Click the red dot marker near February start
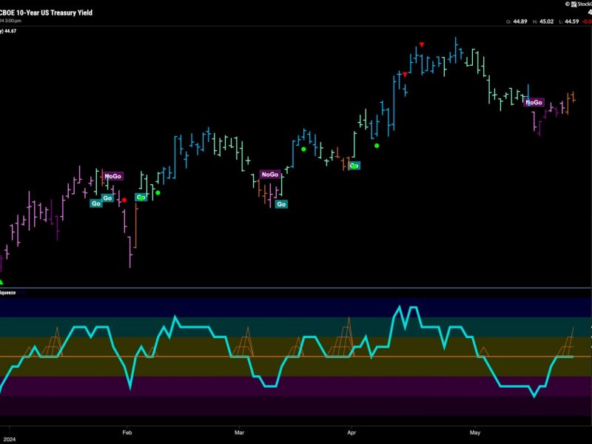Viewport: 592px width, 444px height. point(124,200)
